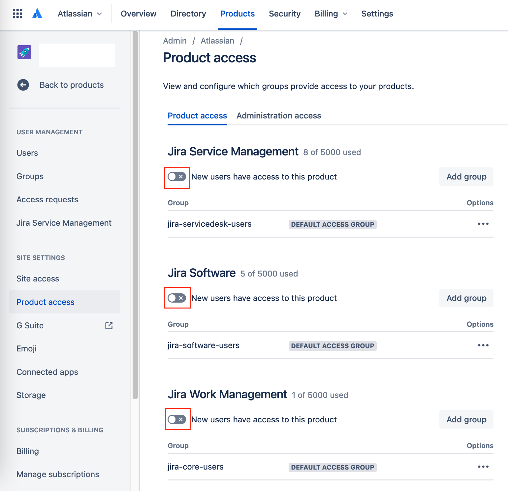
Task: Select Product access in the sidebar
Action: coord(65,302)
